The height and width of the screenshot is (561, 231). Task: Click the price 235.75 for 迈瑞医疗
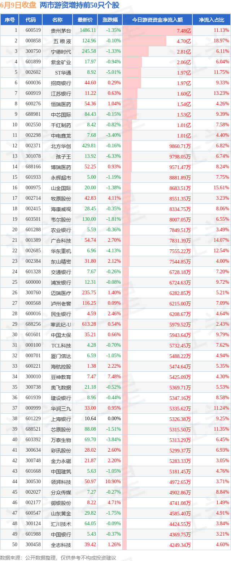point(89,293)
